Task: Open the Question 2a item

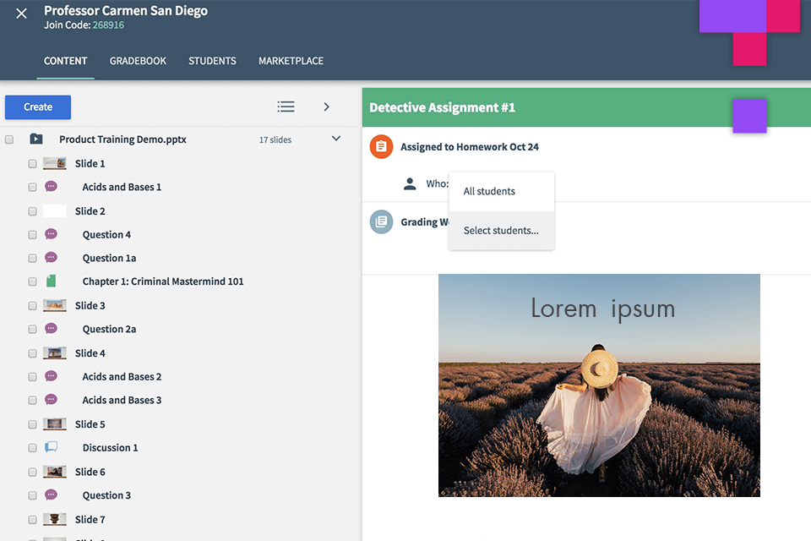Action: 109,330
